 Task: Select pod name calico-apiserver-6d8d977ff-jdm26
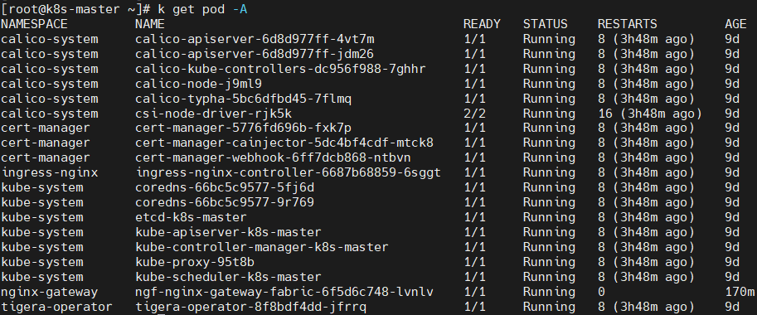(255, 54)
